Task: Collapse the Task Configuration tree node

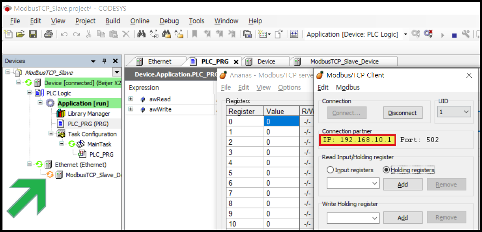Action: click(x=50, y=133)
